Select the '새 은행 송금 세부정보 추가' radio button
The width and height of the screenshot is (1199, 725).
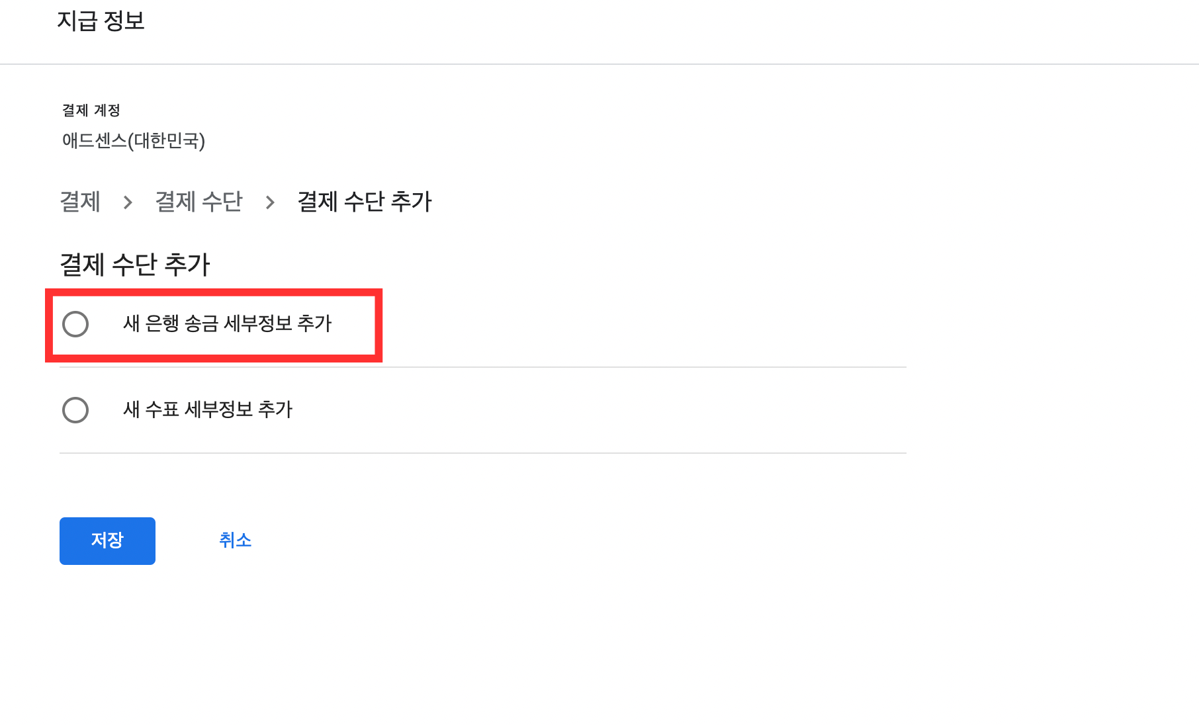pos(76,324)
